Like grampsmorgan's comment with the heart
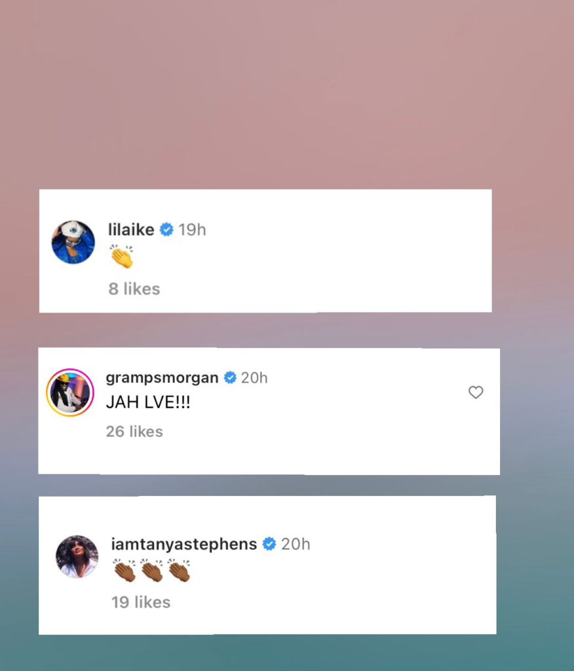The height and width of the screenshot is (671, 574). point(476,392)
